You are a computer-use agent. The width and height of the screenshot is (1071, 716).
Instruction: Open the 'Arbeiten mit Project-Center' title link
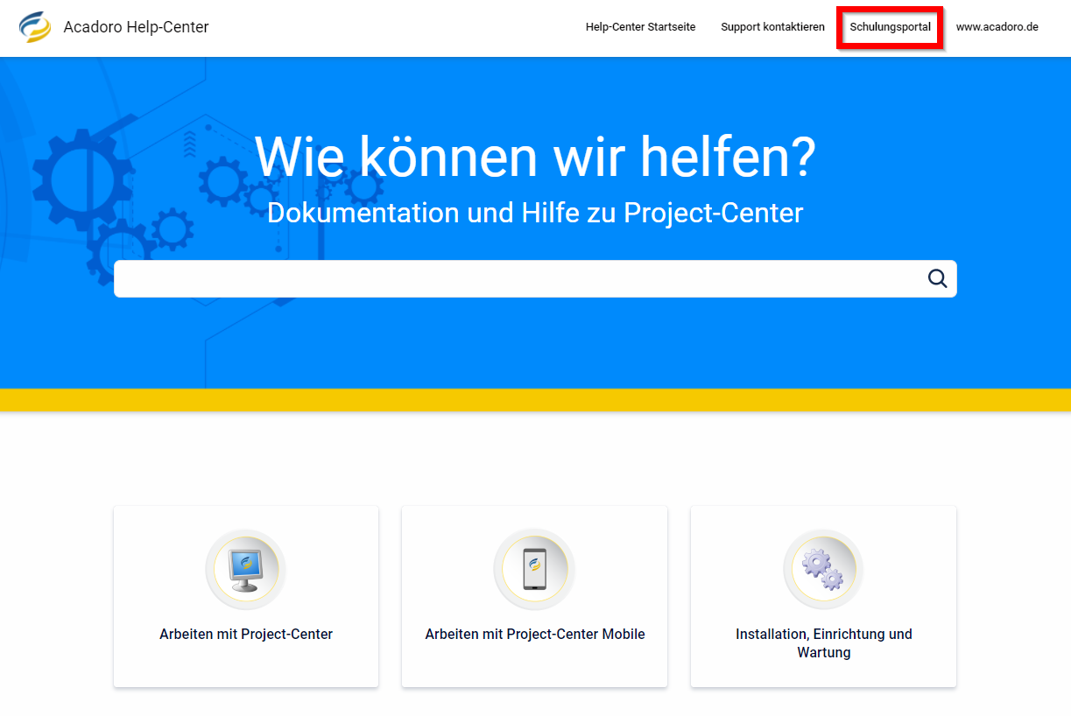coord(246,635)
